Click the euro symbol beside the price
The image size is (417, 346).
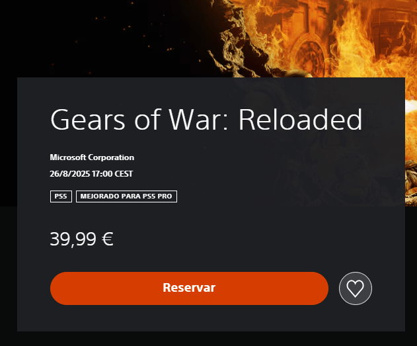click(108, 239)
